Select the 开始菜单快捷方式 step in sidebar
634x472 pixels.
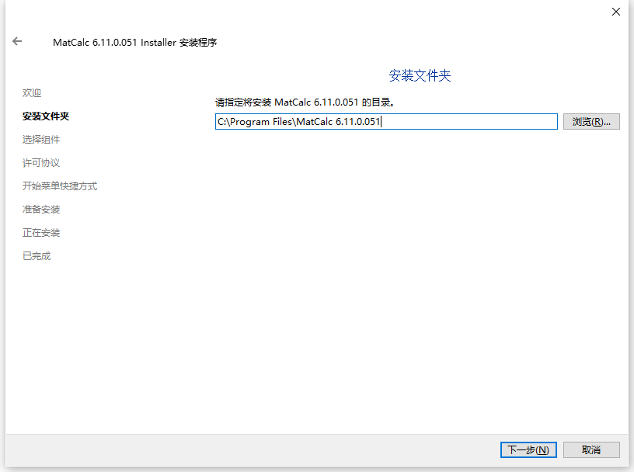[60, 186]
